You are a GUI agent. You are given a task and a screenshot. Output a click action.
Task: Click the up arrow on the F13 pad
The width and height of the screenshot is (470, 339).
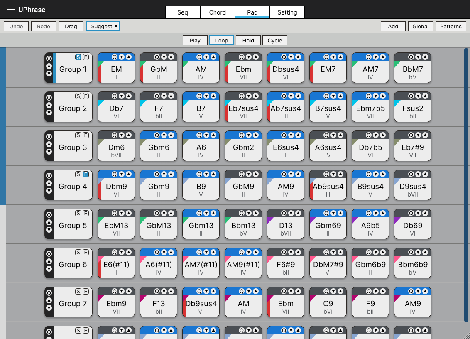(171, 291)
